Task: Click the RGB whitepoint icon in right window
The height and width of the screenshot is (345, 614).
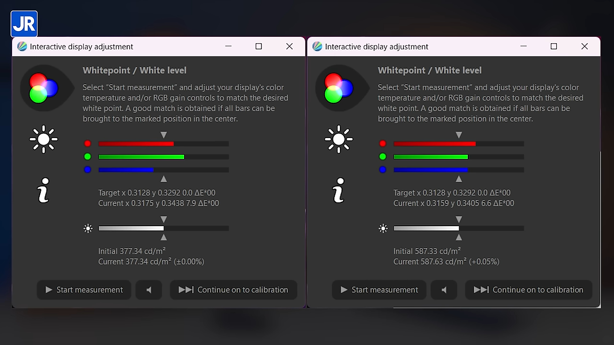Action: (339, 88)
